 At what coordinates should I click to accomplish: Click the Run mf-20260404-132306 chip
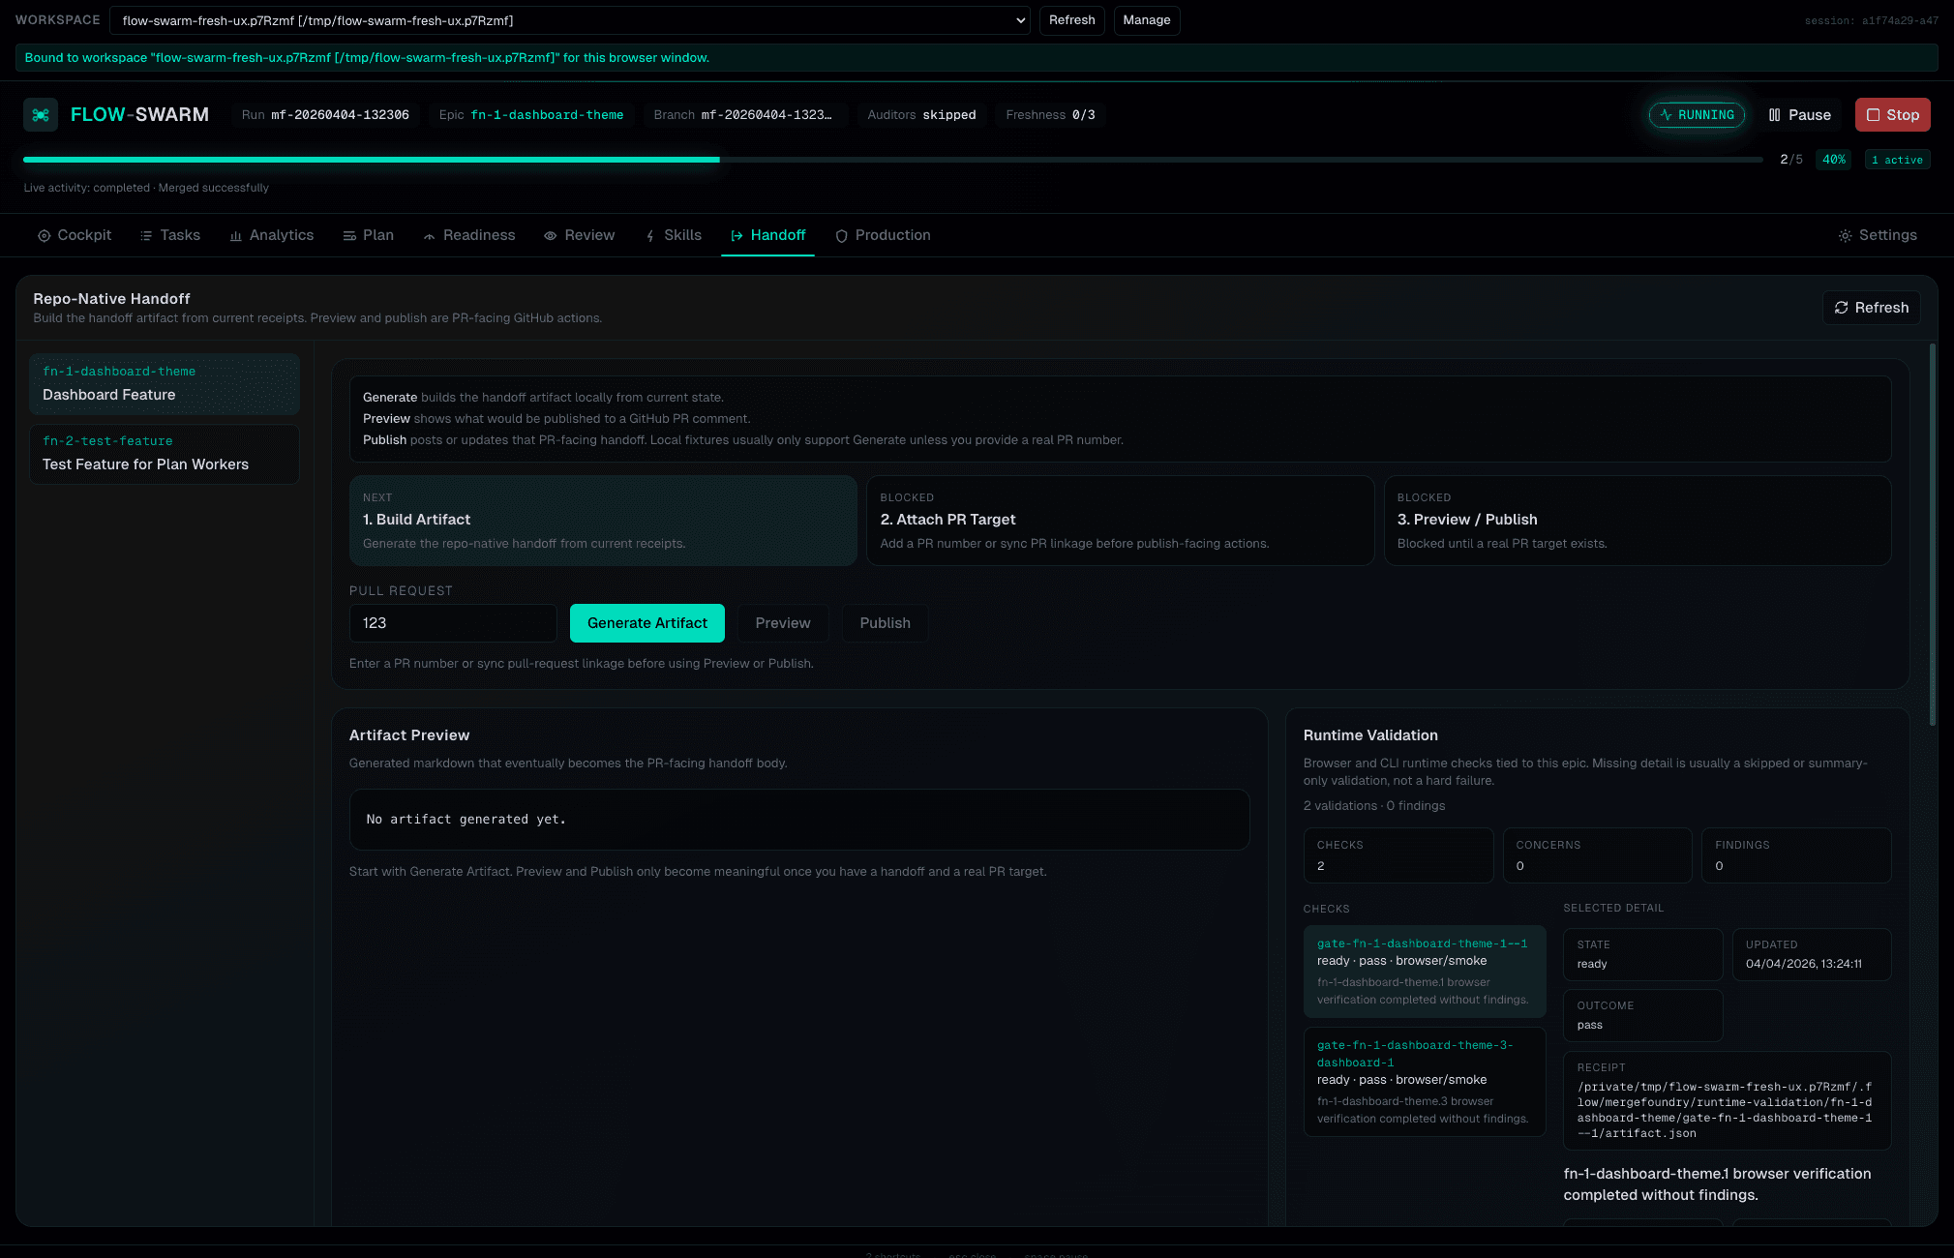pyautogui.click(x=325, y=115)
